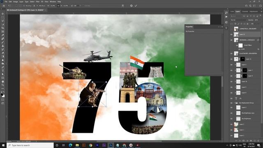Select the Crop tool
The width and height of the screenshot is (263, 148).
(x=3, y=28)
